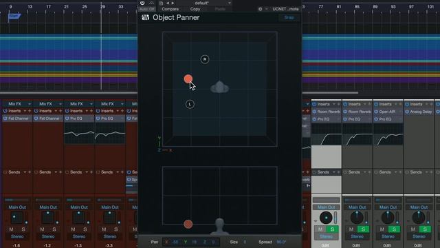Image resolution: width=440 pixels, height=248 pixels.
Task: Add an insert on the Open AIR channel
Action: pos(400,104)
